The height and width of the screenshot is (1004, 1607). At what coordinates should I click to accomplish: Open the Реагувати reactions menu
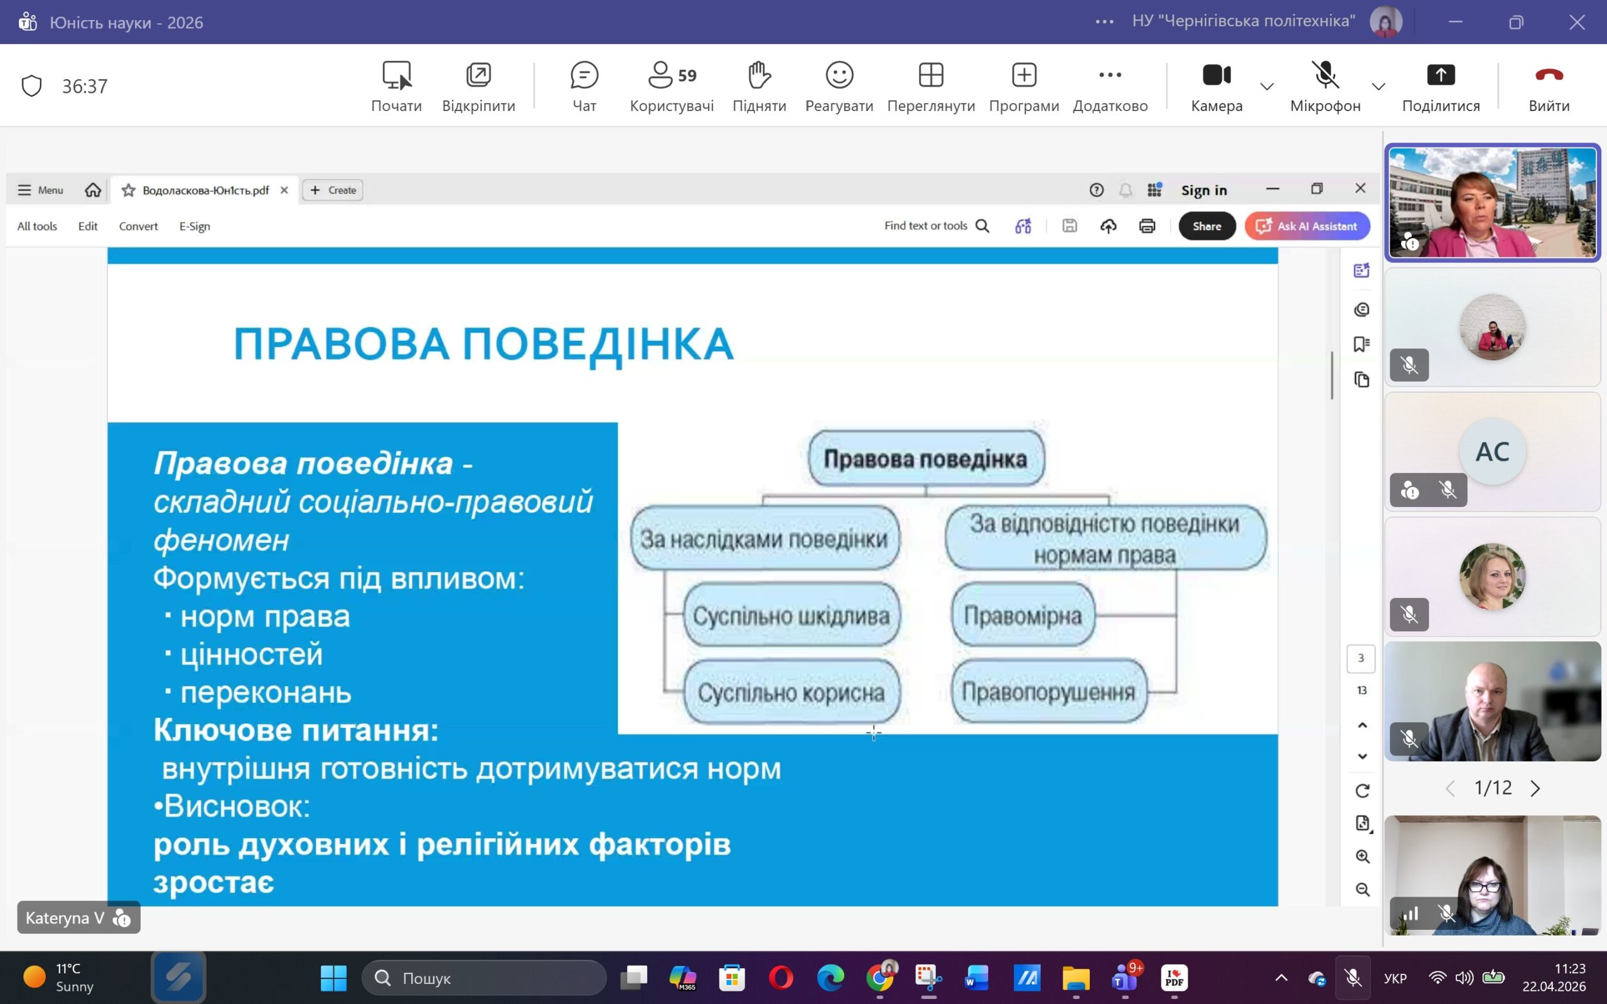[x=839, y=87]
